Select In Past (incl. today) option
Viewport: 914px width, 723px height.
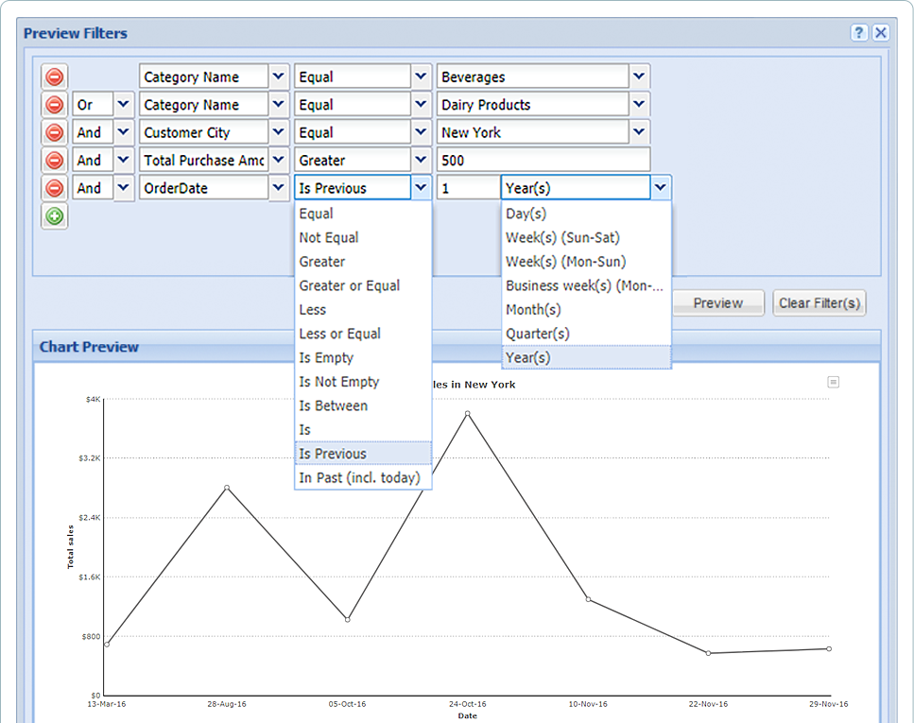tap(363, 477)
